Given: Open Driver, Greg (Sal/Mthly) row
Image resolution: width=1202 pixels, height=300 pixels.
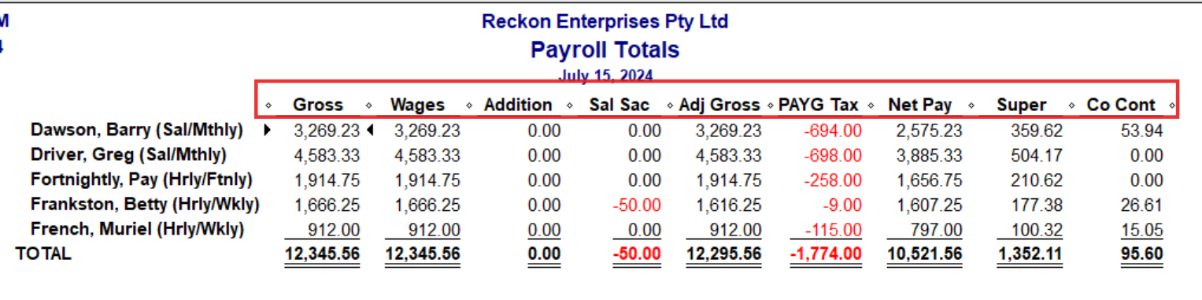Looking at the screenshot, I should coord(128,154).
